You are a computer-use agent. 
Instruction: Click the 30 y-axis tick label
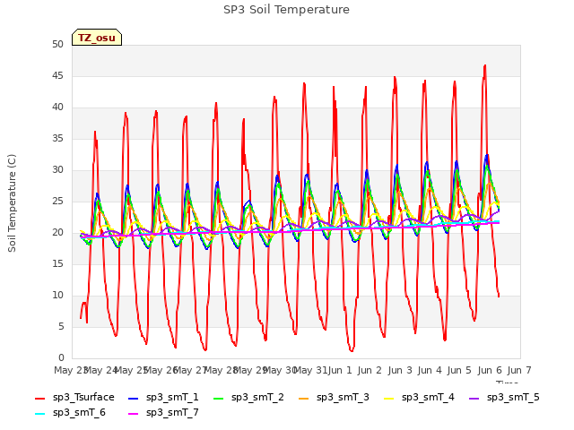pyautogui.click(x=57, y=169)
